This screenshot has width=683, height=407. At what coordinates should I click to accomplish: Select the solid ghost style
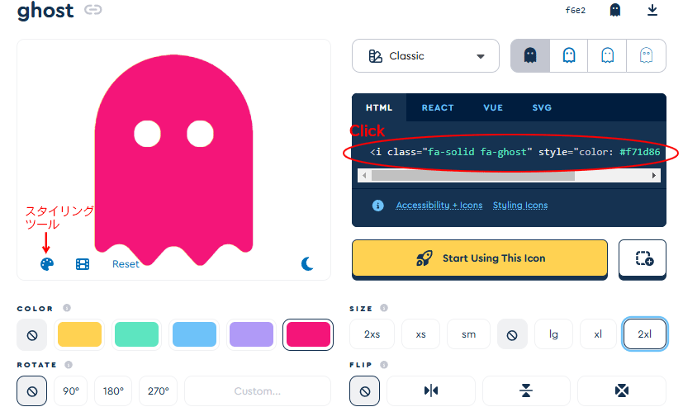(530, 55)
